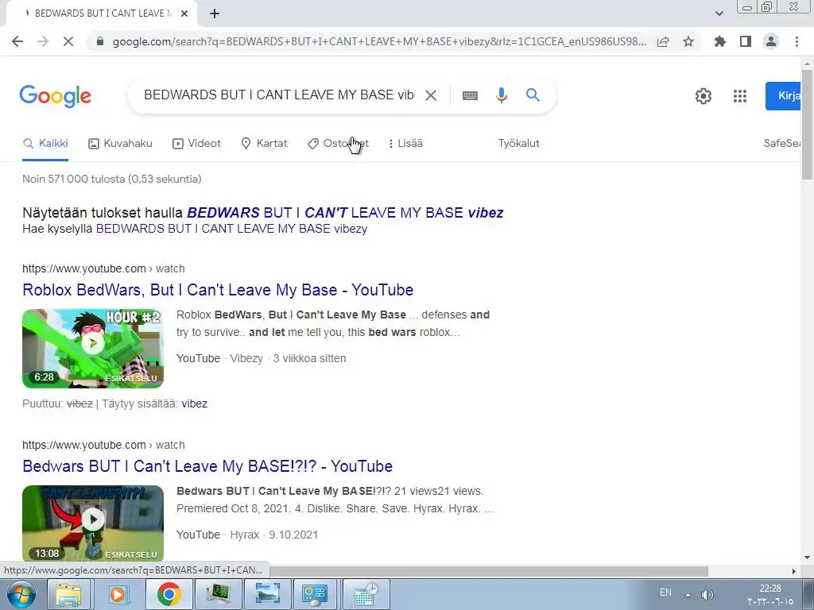The width and height of the screenshot is (814, 610).
Task: Switch to Ostokset shopping tab
Action: [x=338, y=143]
